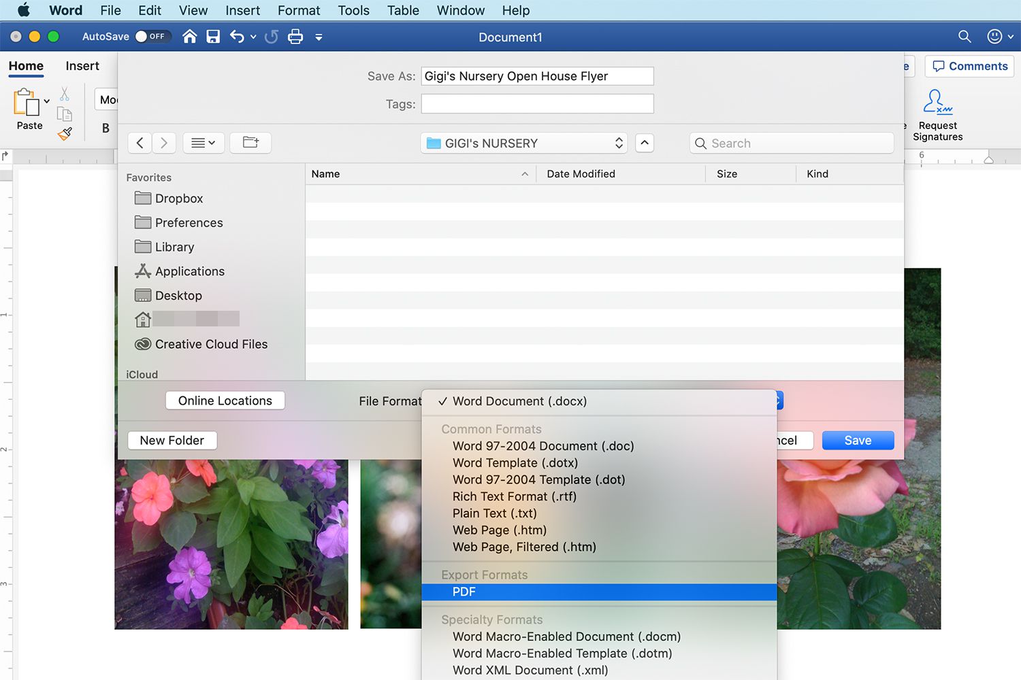Click the Print icon
The width and height of the screenshot is (1021, 680).
pos(295,37)
